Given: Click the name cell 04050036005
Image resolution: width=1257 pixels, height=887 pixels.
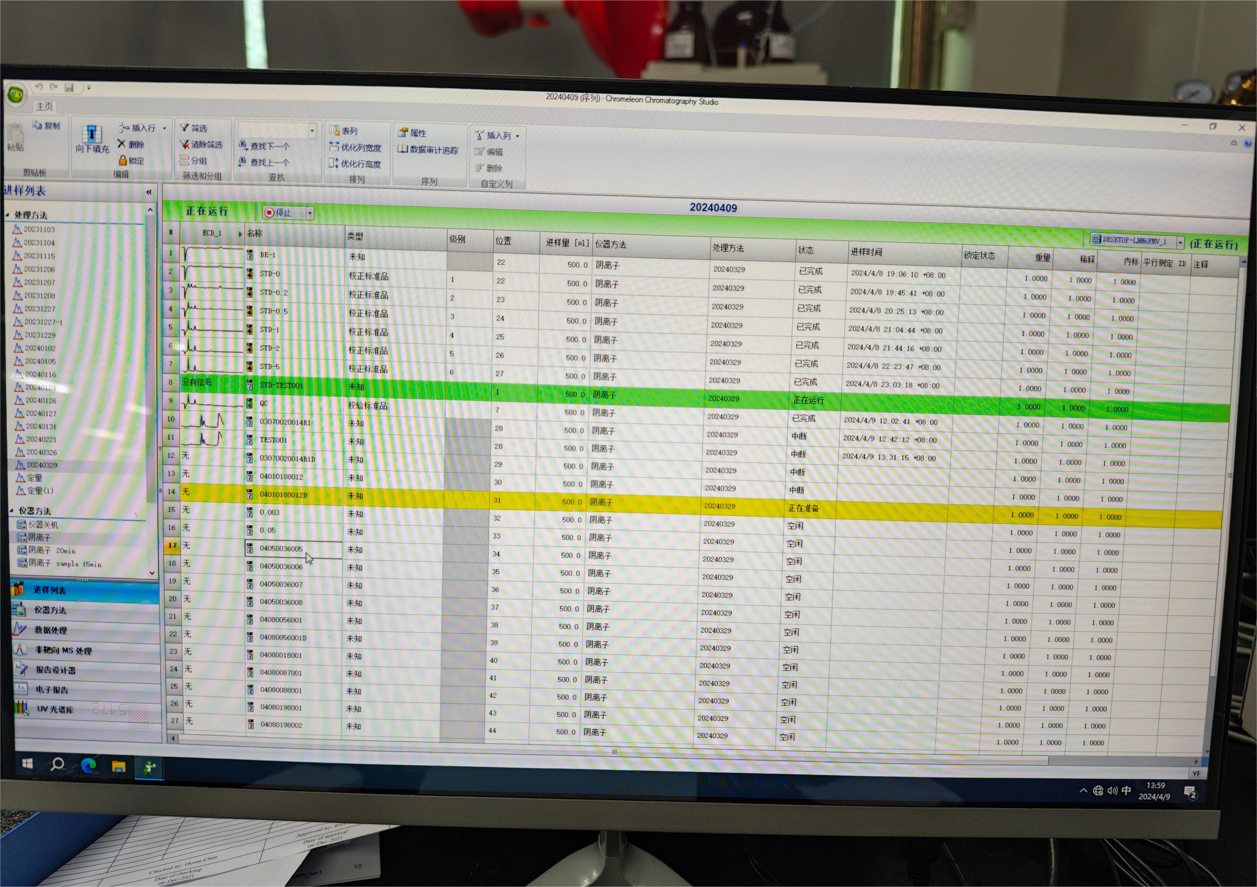Looking at the screenshot, I should click(281, 548).
